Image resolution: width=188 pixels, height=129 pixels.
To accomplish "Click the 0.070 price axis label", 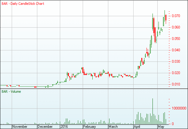I will click(x=176, y=16).
